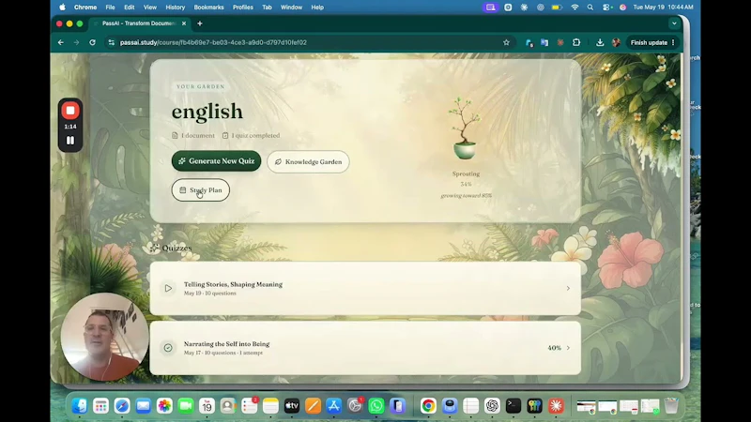The width and height of the screenshot is (751, 422).
Task: Open Calendar from the dock
Action: tap(207, 406)
